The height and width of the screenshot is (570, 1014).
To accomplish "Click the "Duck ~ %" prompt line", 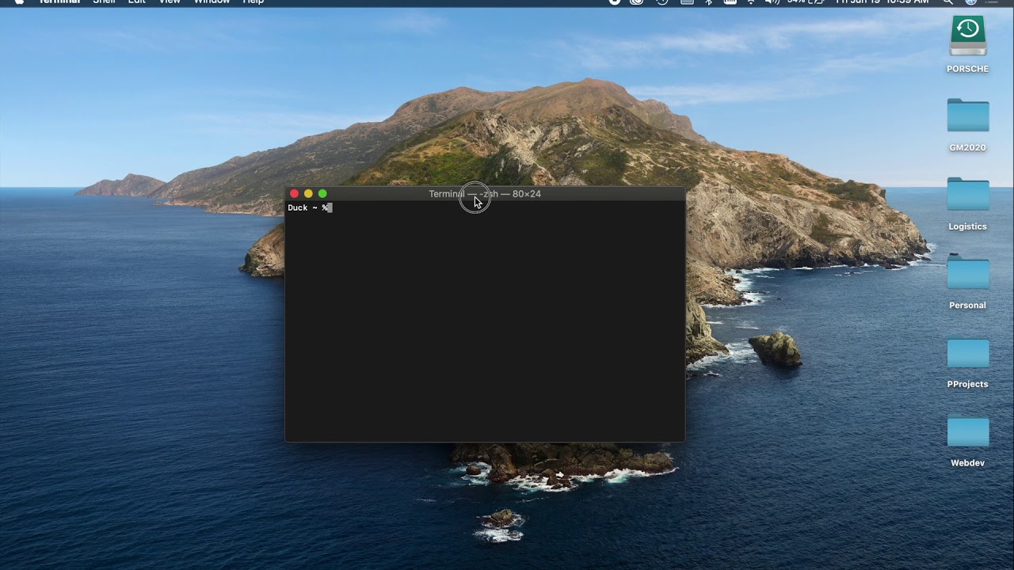I will click(x=310, y=207).
